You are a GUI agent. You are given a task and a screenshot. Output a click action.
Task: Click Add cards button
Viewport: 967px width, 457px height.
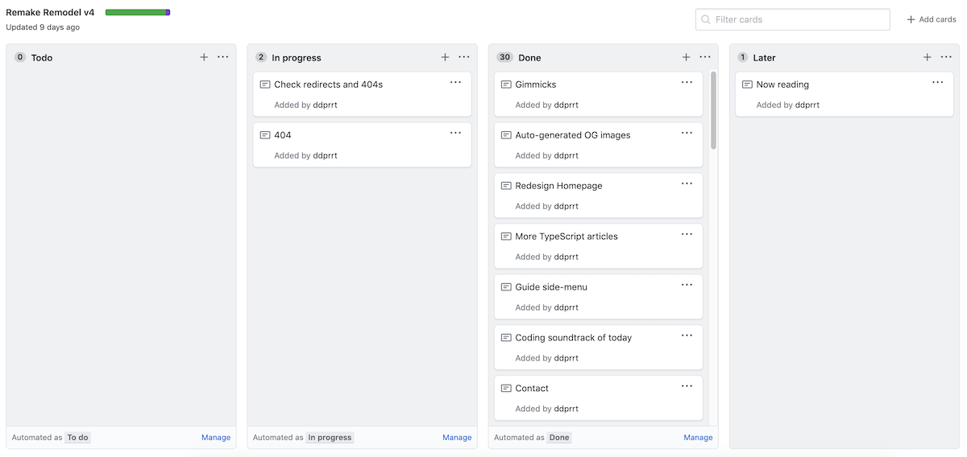[x=932, y=19]
